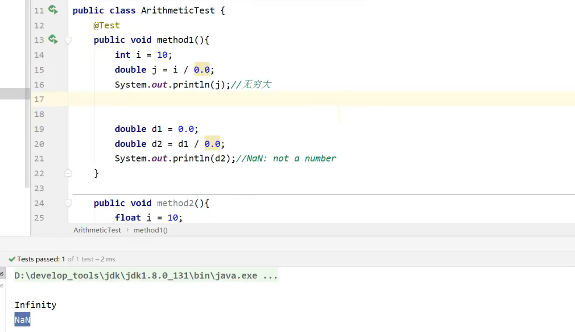Collapse method1 fold marker at line 13
Viewport: 575px width, 332px height.
tap(68, 40)
